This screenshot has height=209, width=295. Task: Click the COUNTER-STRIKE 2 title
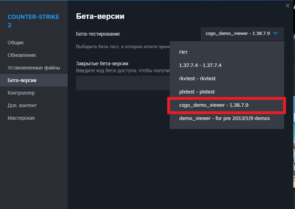click(33, 21)
